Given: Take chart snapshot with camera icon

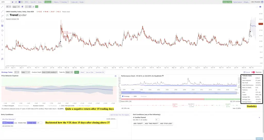Looking at the screenshot, I should tap(260, 7).
